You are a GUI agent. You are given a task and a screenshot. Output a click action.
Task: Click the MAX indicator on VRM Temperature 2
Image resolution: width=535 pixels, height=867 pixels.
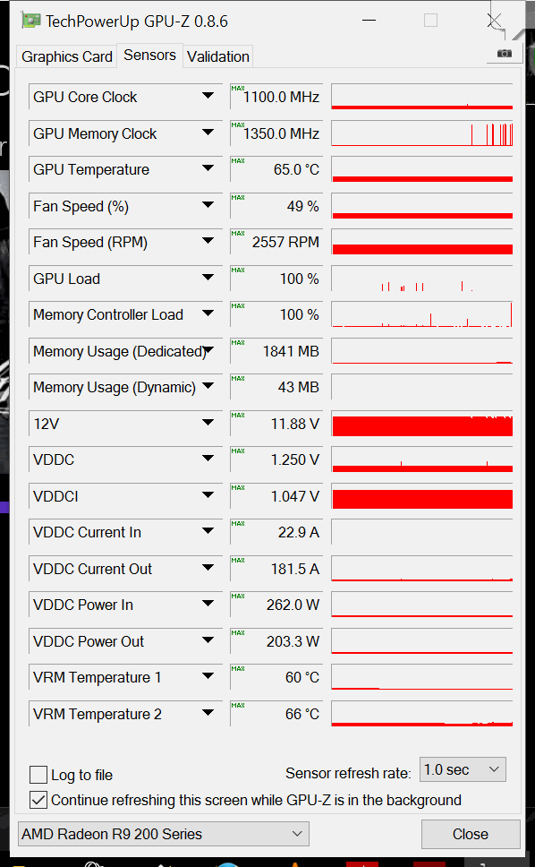click(238, 705)
